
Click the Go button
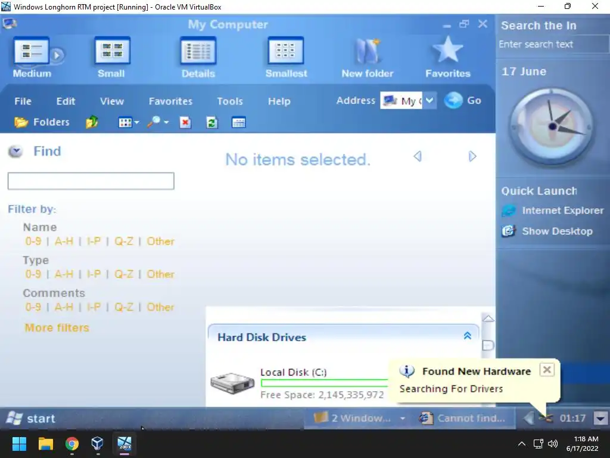[462, 100]
